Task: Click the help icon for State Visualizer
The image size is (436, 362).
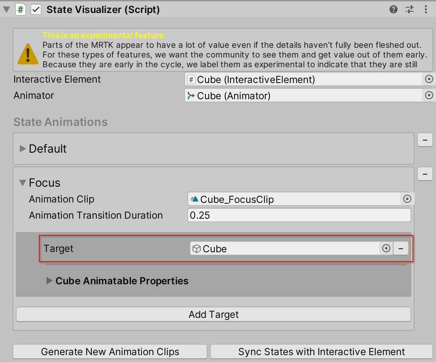Action: (x=393, y=9)
